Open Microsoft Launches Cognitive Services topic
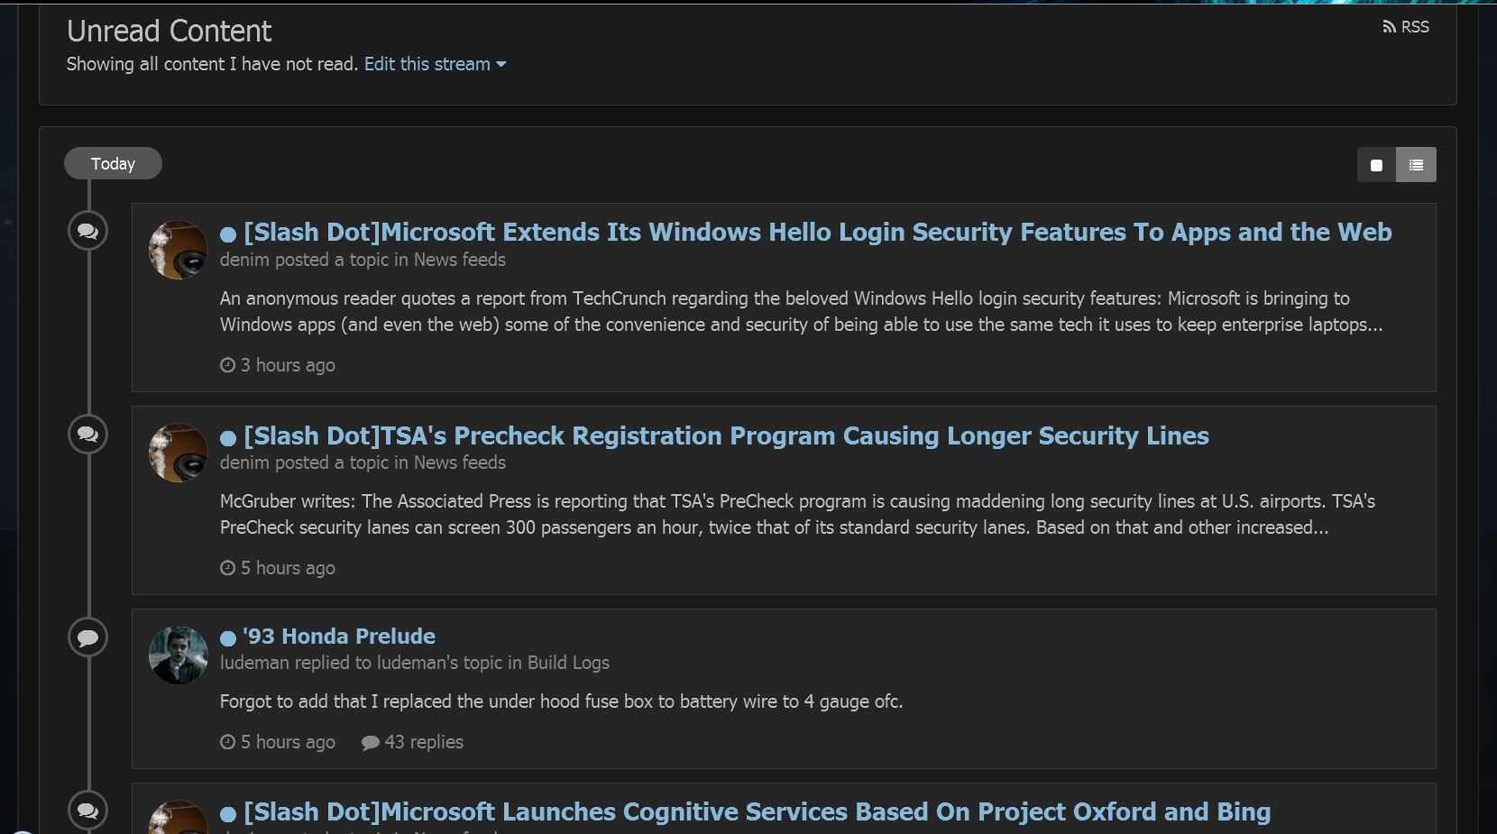The image size is (1497, 834). coord(757,811)
